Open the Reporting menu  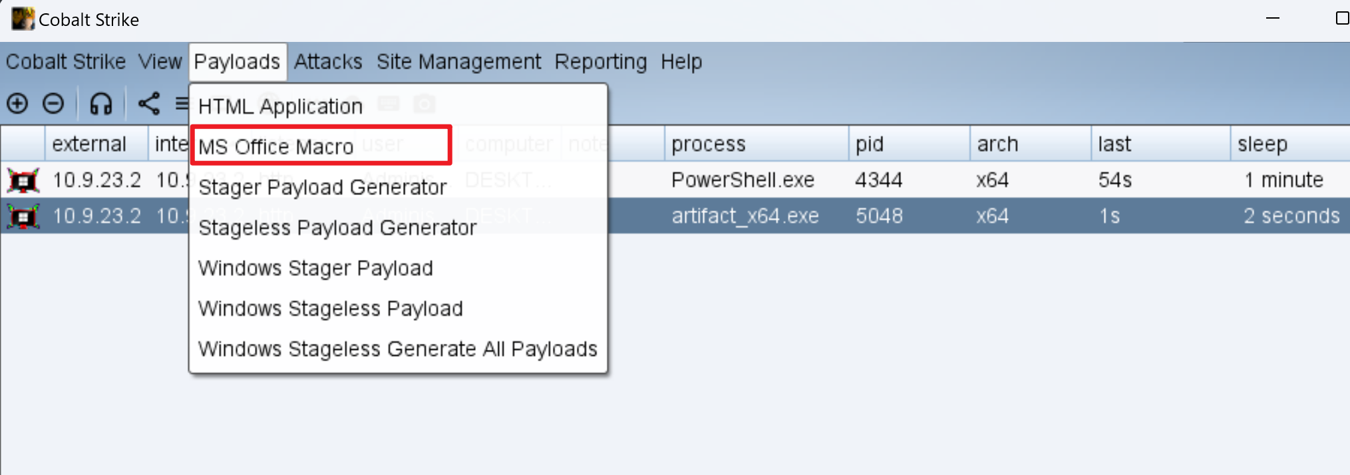601,62
